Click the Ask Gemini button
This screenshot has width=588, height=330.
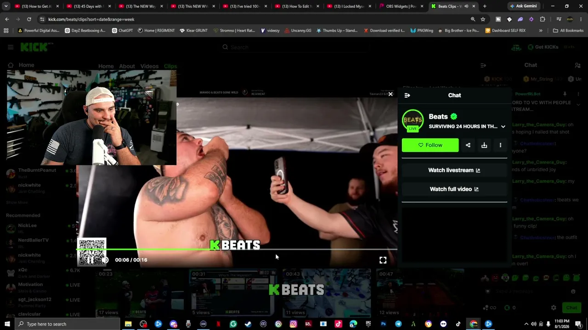(x=523, y=6)
